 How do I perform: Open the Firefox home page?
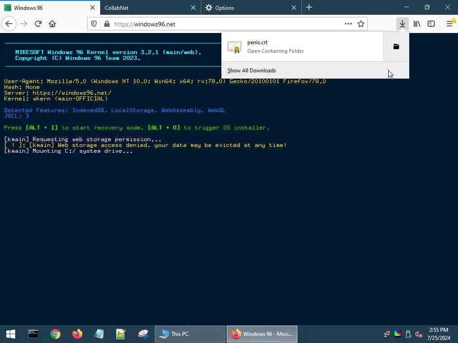click(x=52, y=24)
